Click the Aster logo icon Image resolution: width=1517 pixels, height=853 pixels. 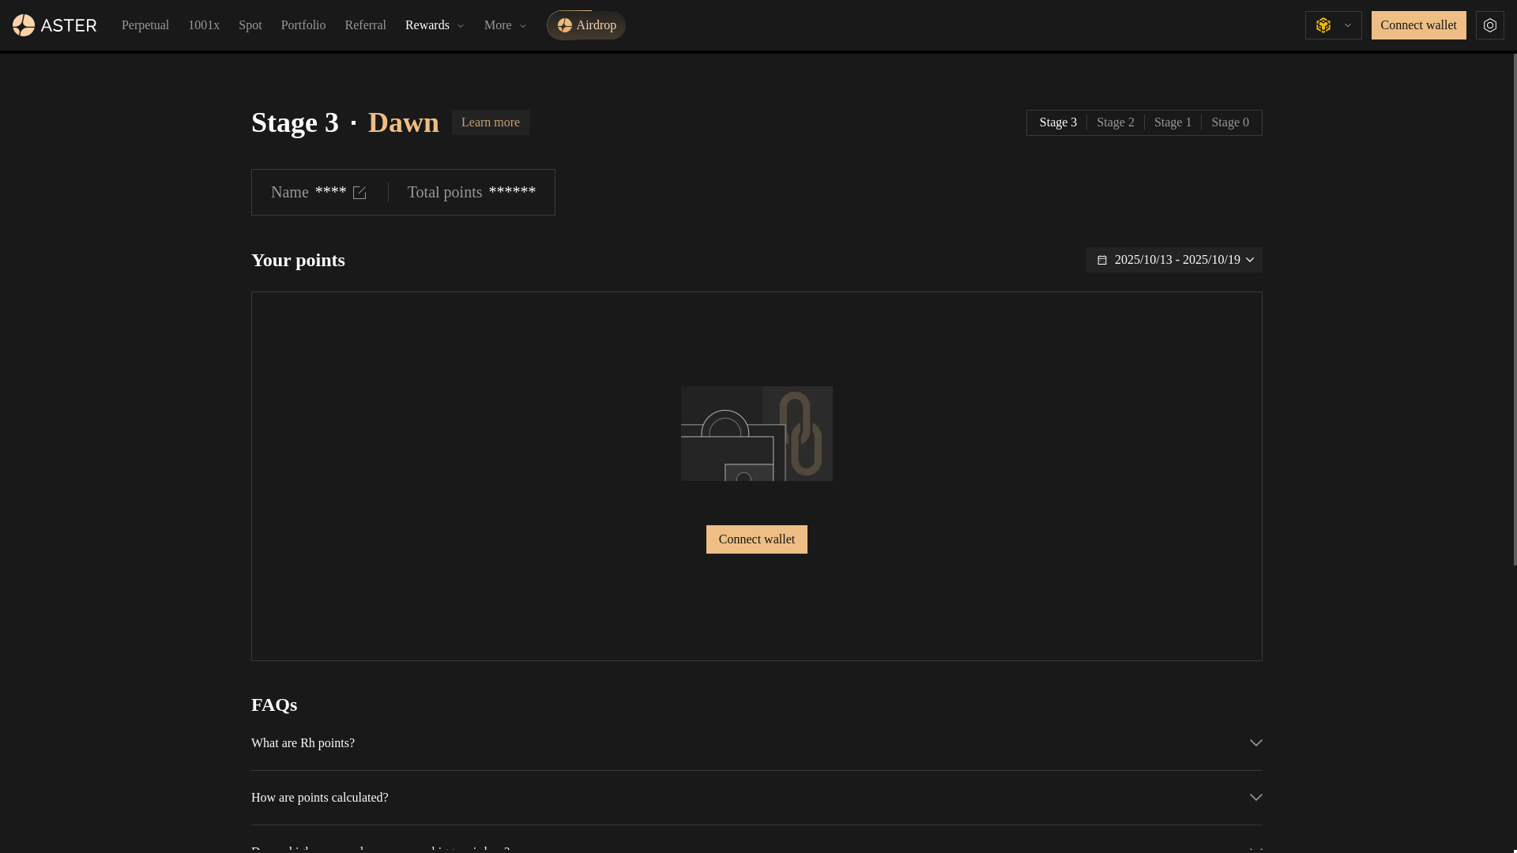pyautogui.click(x=24, y=25)
